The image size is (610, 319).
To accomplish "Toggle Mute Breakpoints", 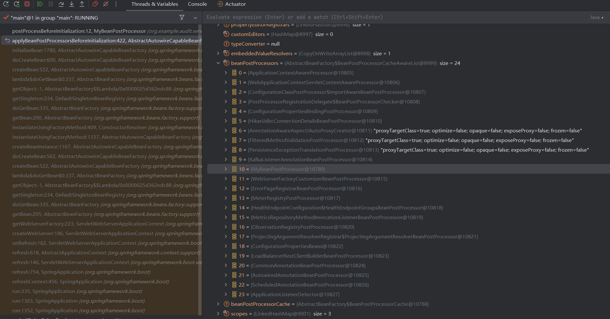I will point(105,4).
